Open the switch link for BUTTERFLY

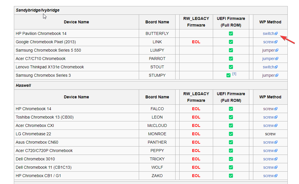pos(270,33)
